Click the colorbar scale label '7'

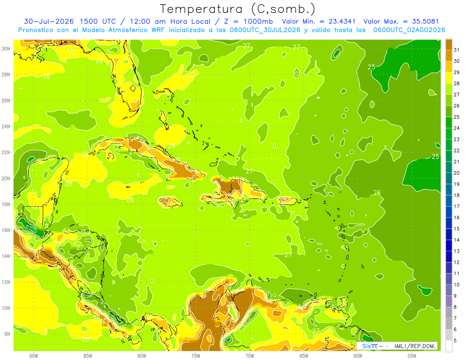(455, 318)
